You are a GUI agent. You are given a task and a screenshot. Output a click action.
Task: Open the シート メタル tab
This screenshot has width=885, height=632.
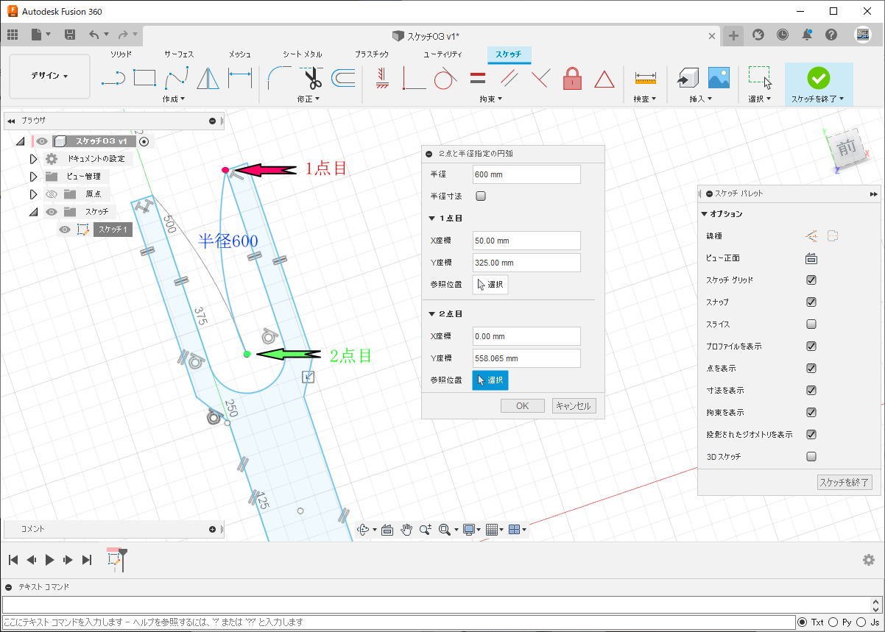click(x=302, y=54)
